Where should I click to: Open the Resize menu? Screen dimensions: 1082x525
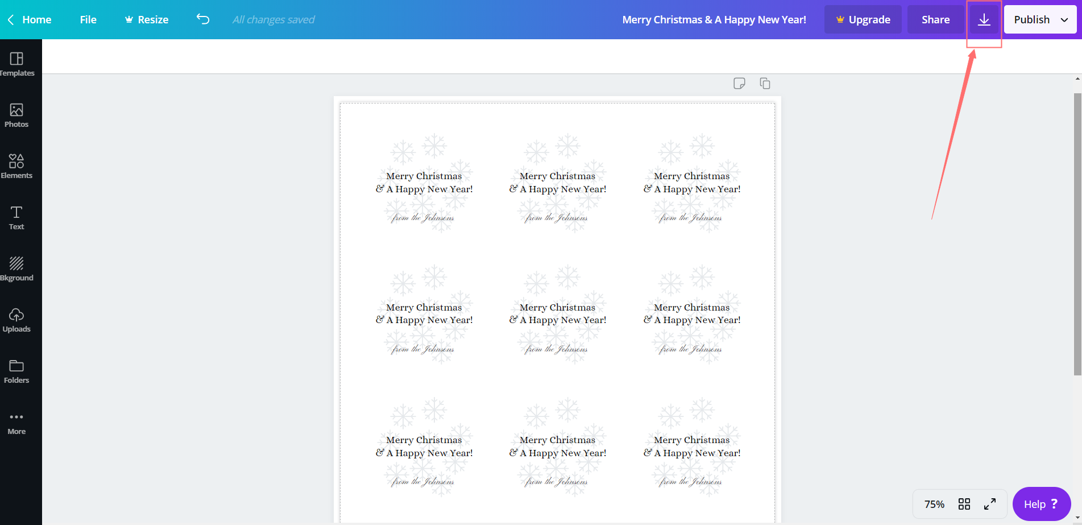[x=146, y=19]
